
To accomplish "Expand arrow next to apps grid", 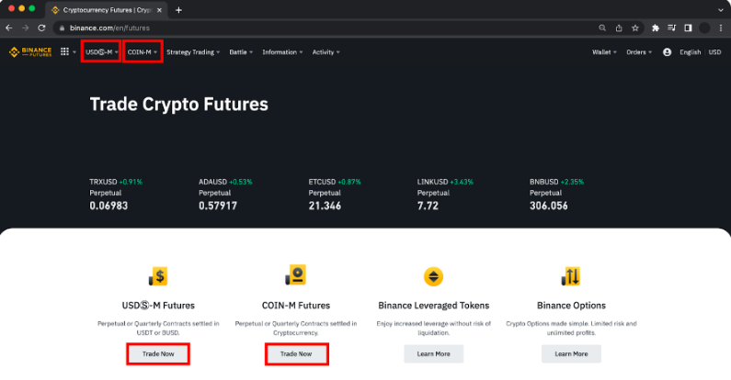I will [x=74, y=52].
